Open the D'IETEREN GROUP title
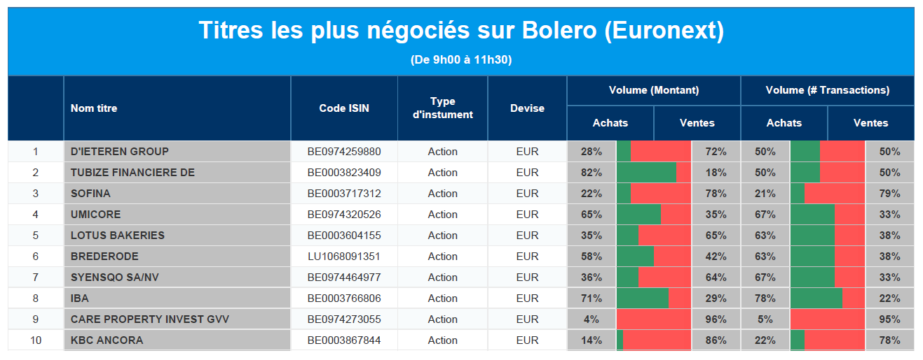Viewport: 923px width, 360px height. pos(120,152)
